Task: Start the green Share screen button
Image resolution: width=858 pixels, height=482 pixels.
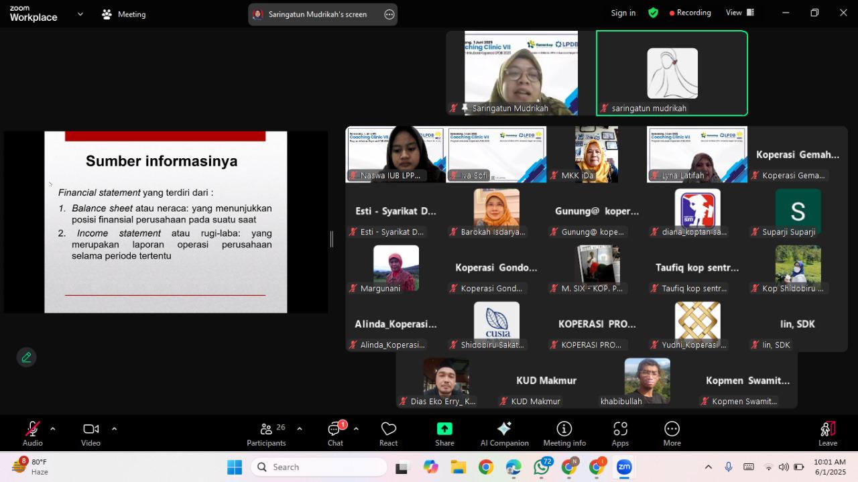Action: 444,434
